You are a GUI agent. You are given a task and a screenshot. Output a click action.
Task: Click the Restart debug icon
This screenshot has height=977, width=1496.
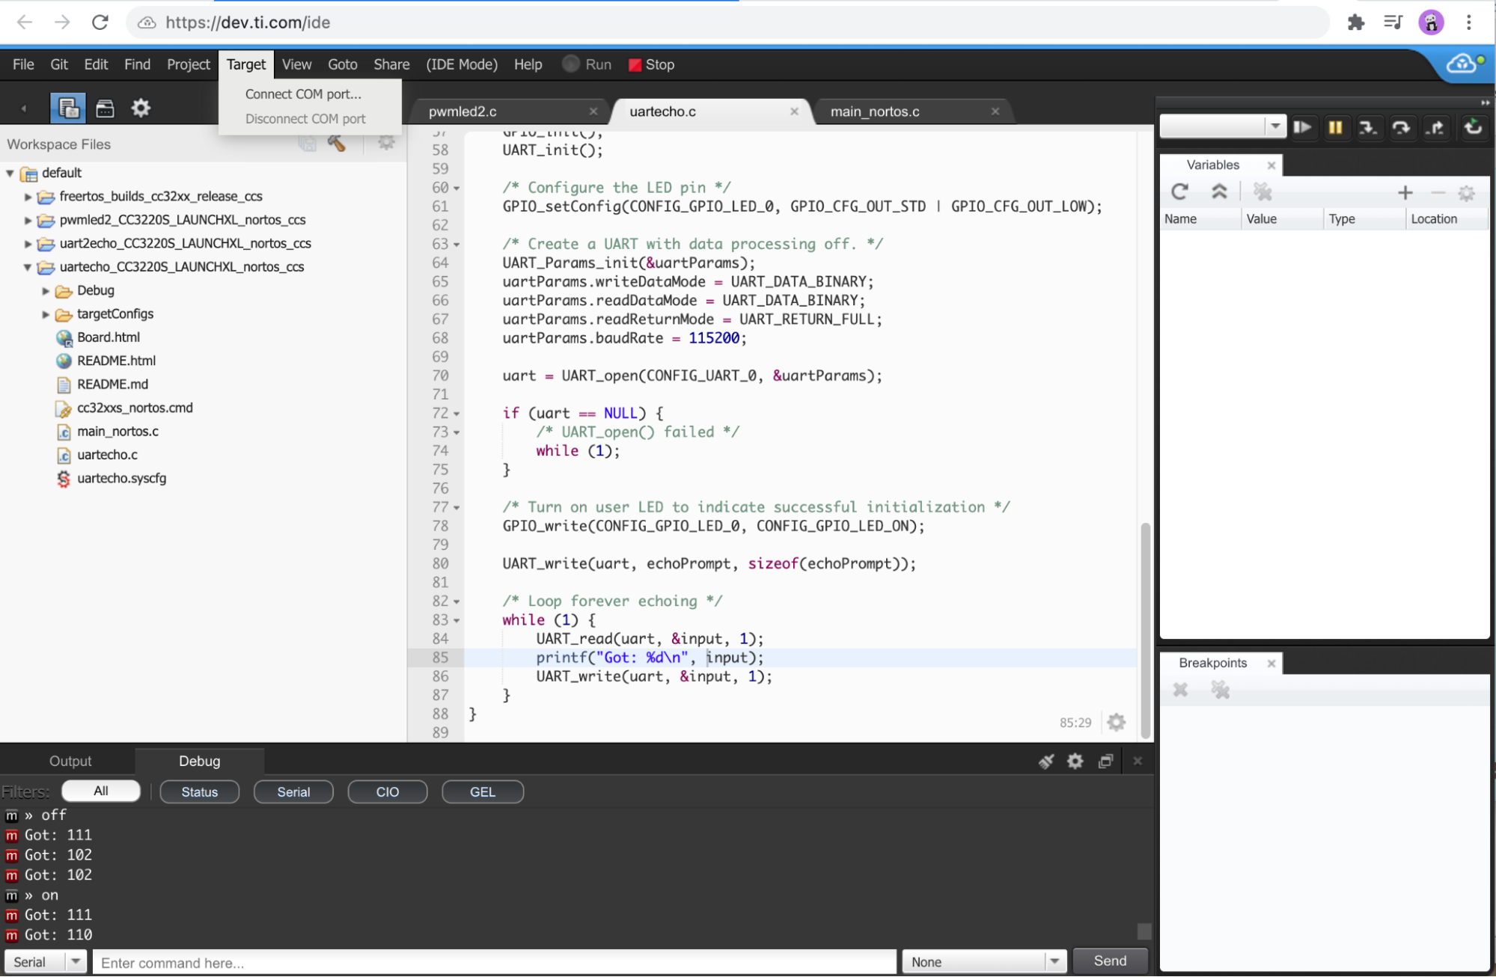(1473, 127)
